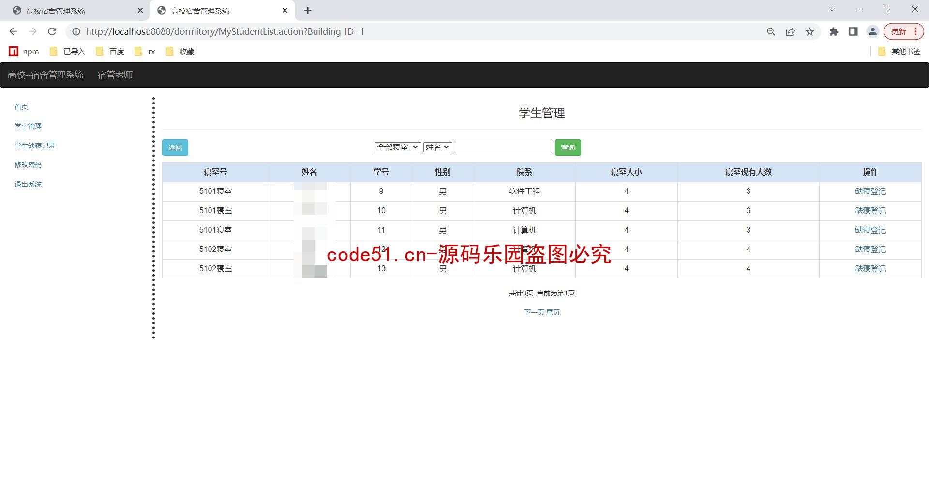929x498 pixels.
Task: Click the site info icon in the address bar
Action: [x=76, y=31]
